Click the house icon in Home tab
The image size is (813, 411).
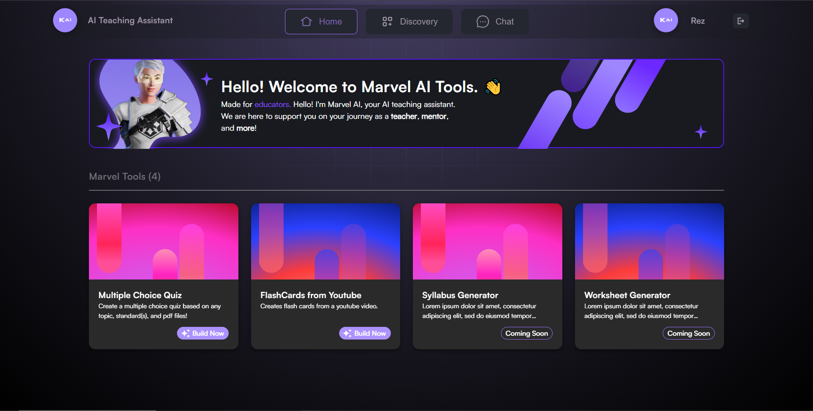[306, 22]
